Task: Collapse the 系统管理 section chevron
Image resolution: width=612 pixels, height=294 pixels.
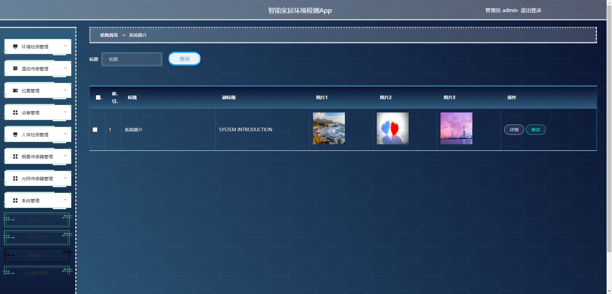Action: click(x=65, y=200)
